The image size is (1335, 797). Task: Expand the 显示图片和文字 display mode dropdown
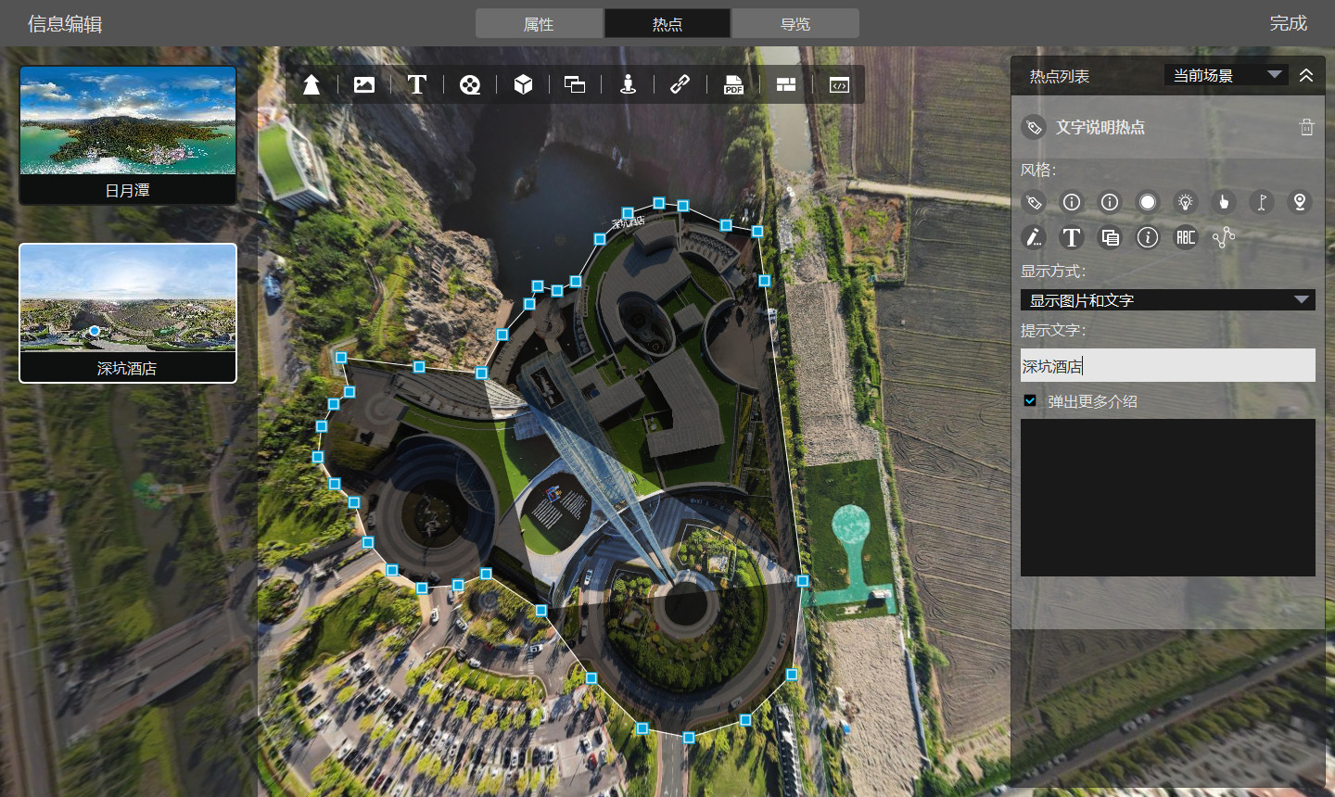1167,300
